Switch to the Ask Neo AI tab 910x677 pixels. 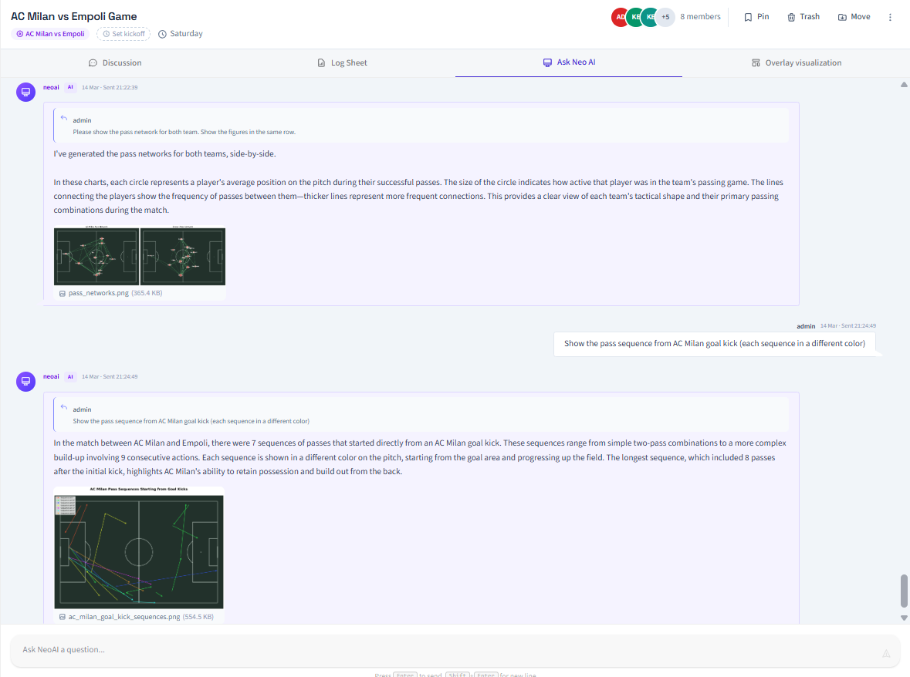pos(569,62)
